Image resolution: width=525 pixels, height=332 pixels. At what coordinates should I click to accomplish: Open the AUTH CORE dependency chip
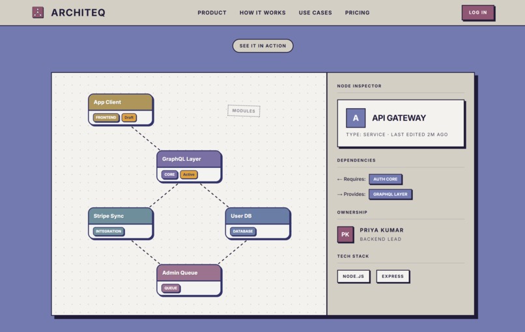click(x=386, y=179)
